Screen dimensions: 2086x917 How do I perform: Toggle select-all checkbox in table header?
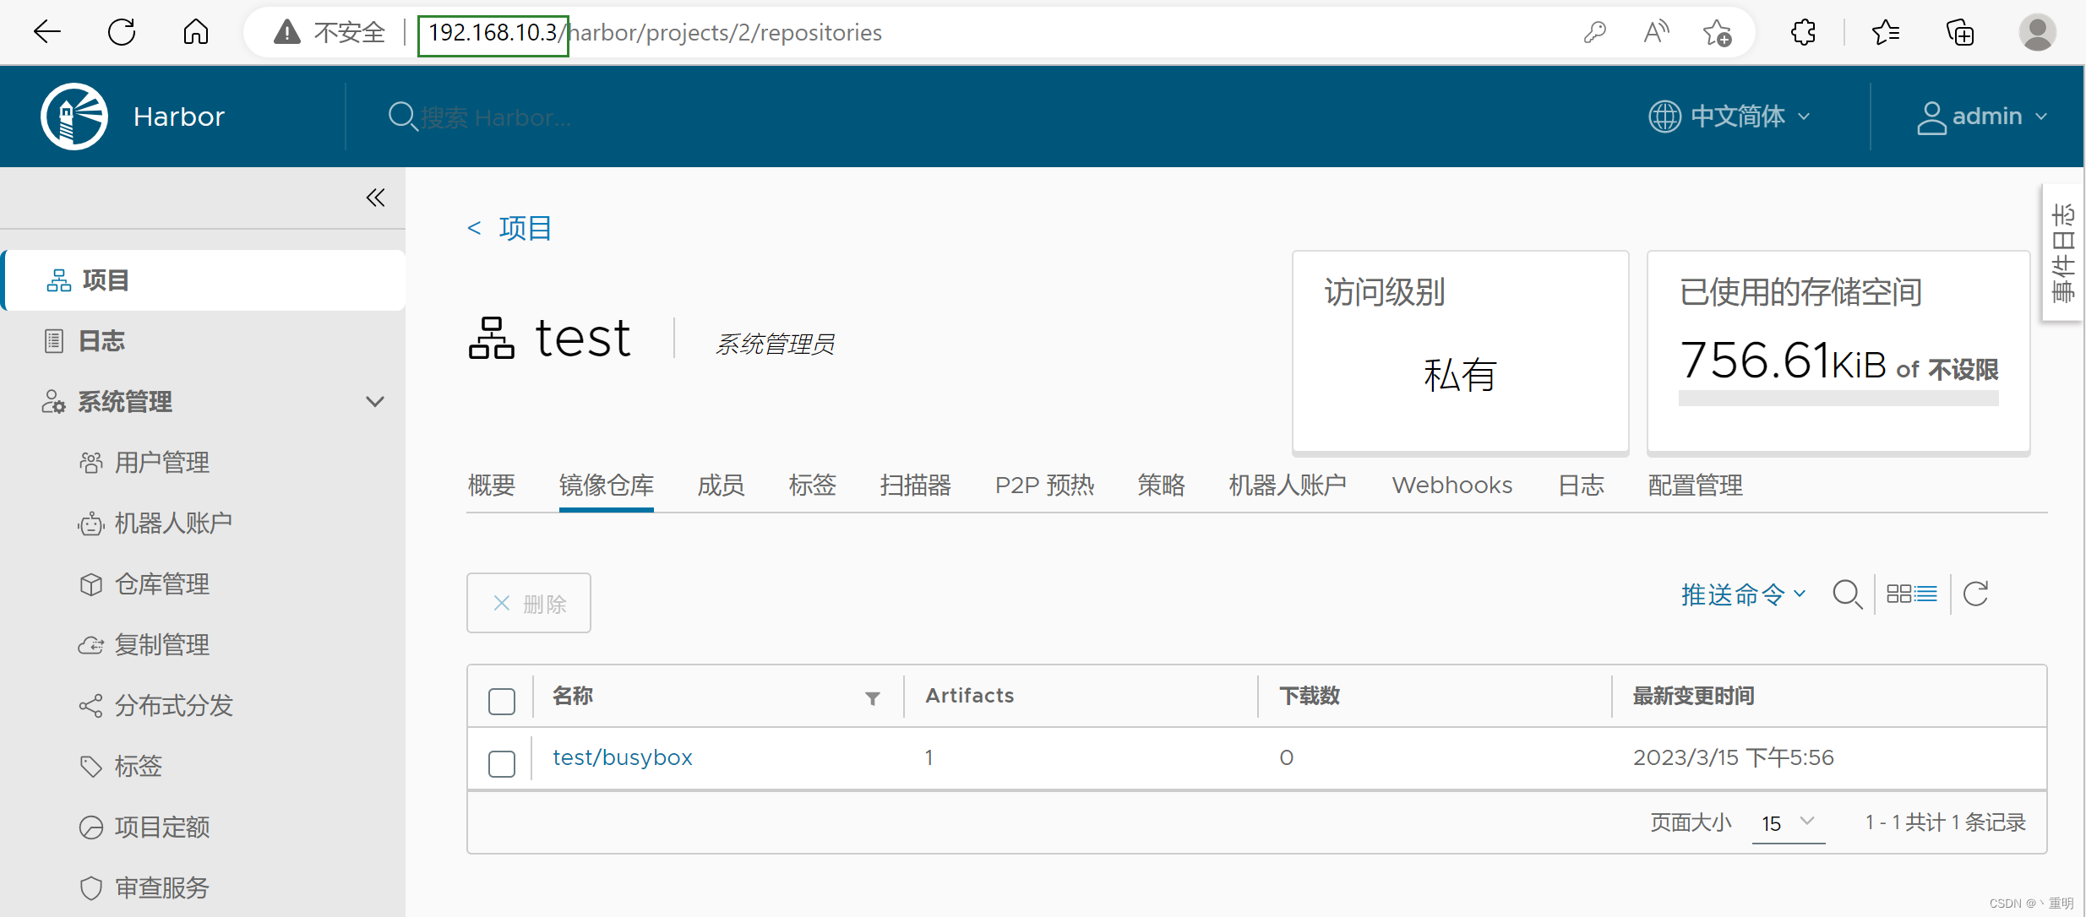(502, 701)
